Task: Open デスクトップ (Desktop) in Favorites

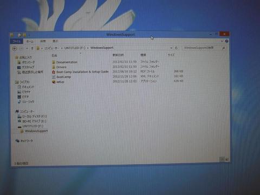Action: (28, 67)
